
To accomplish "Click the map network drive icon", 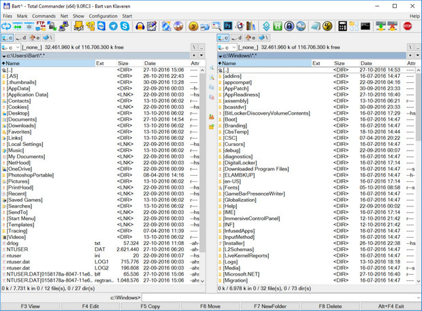I will point(380,26).
